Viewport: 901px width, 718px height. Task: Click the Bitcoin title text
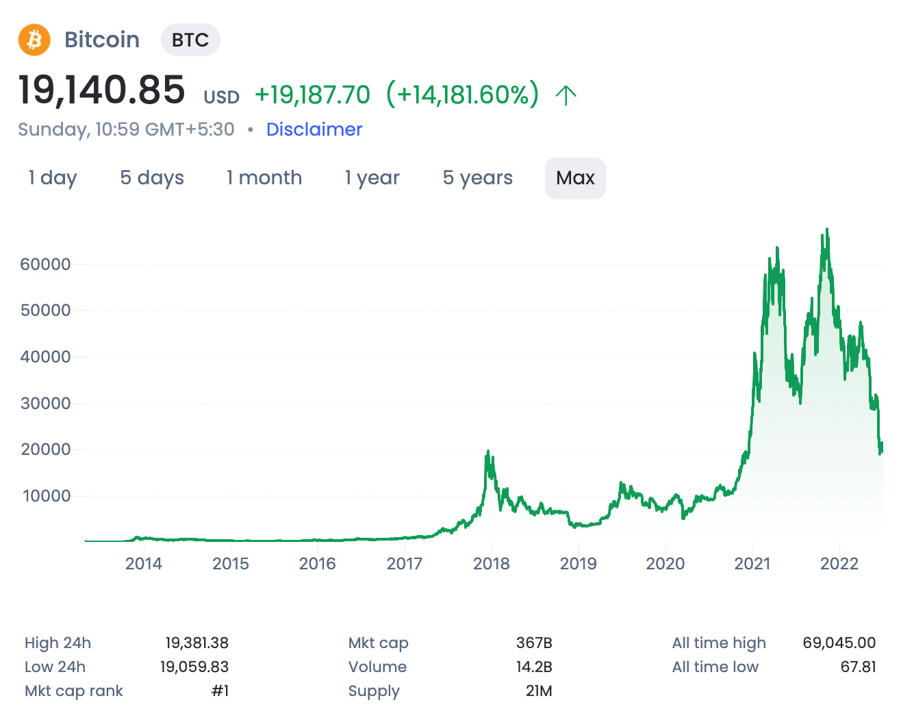click(102, 40)
